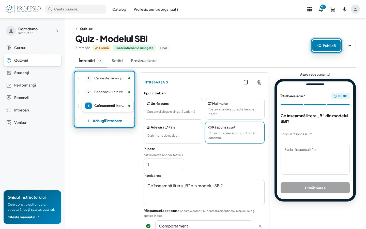Select question 1 'Care este primul p...'
Viewport: 366px width, 229px height.
108,78
